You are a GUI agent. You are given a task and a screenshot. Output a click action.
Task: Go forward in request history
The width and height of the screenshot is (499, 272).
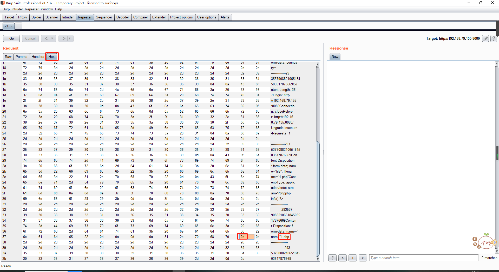tap(63, 38)
